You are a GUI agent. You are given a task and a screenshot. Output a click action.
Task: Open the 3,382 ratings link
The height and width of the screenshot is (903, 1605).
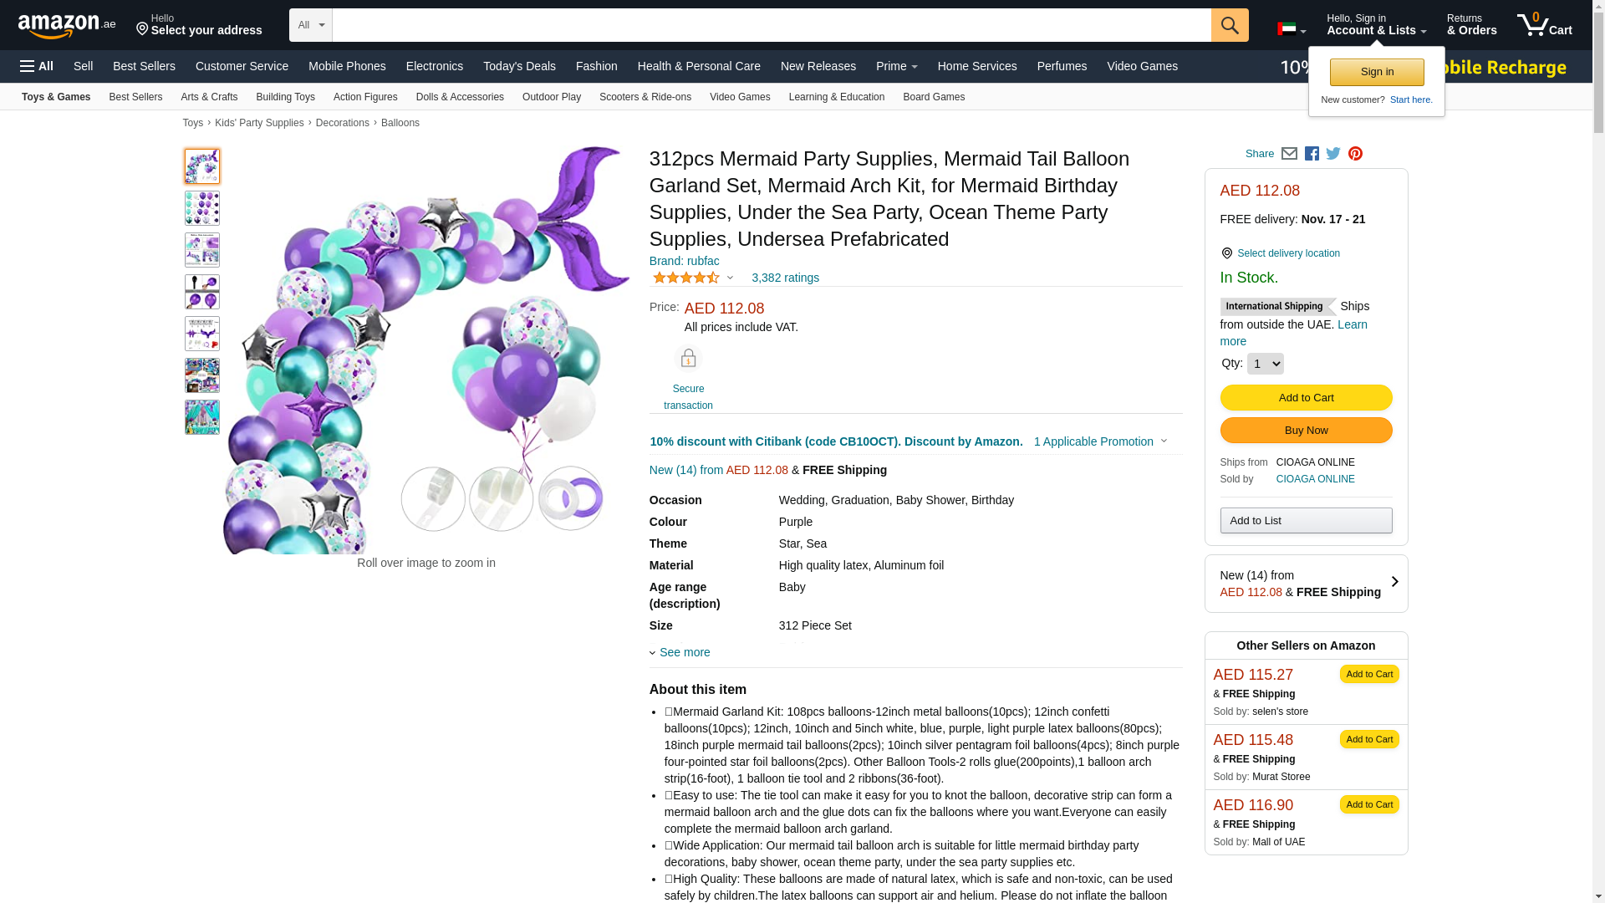click(x=785, y=278)
